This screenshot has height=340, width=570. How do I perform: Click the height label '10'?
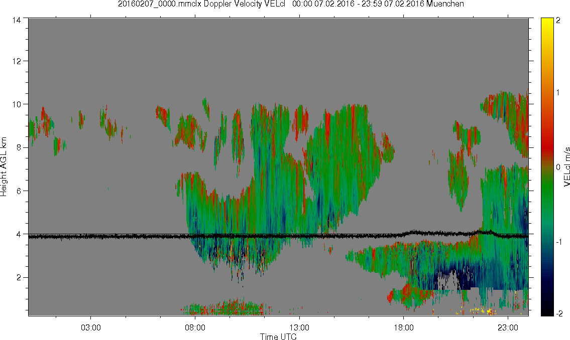coord(17,104)
